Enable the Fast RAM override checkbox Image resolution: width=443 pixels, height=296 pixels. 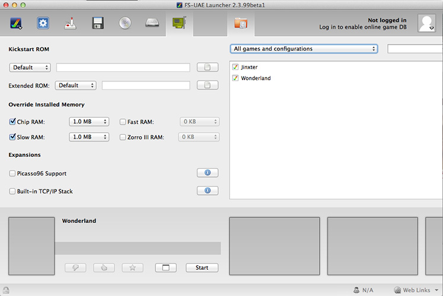point(123,122)
